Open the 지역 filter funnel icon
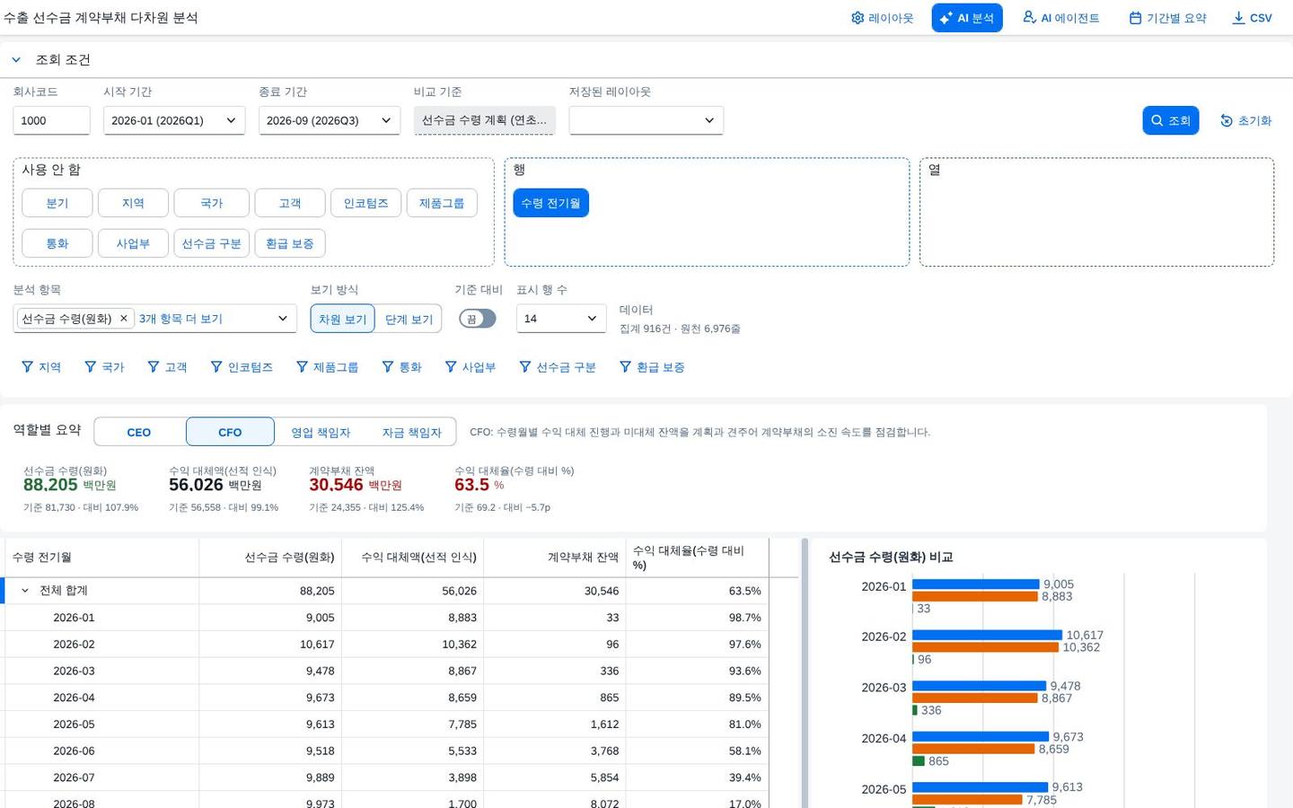 click(27, 367)
